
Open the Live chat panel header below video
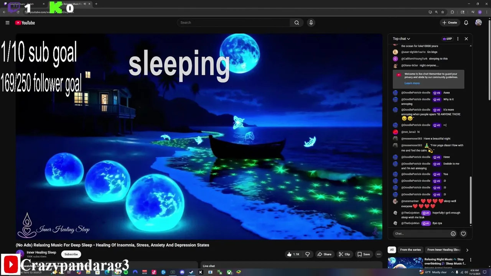tap(209, 266)
